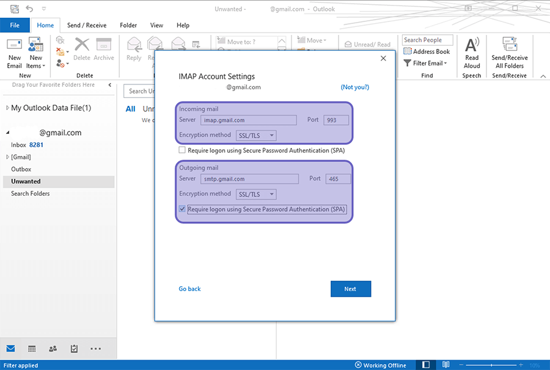Click the Undo icon in quick access toolbar

click(29, 9)
